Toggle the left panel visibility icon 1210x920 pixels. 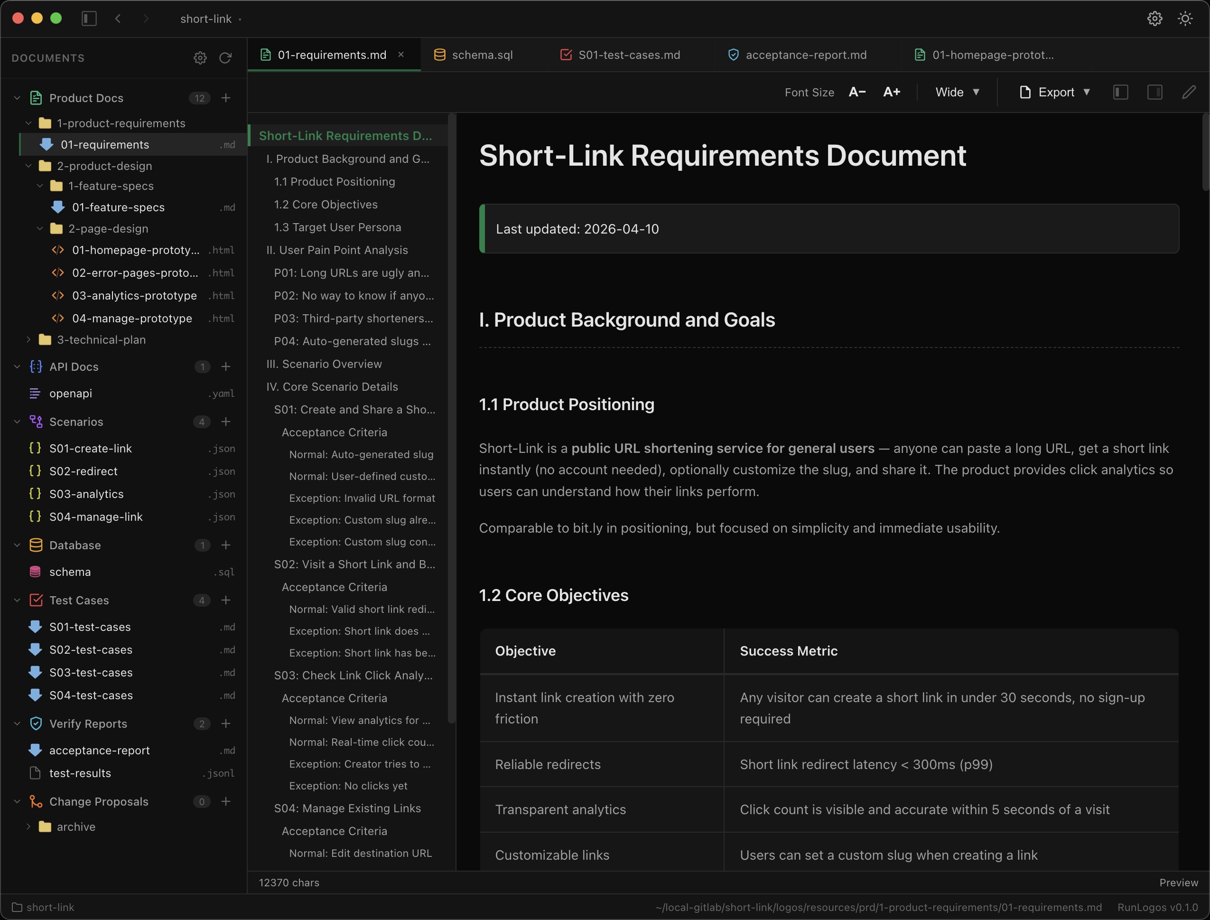click(1120, 92)
